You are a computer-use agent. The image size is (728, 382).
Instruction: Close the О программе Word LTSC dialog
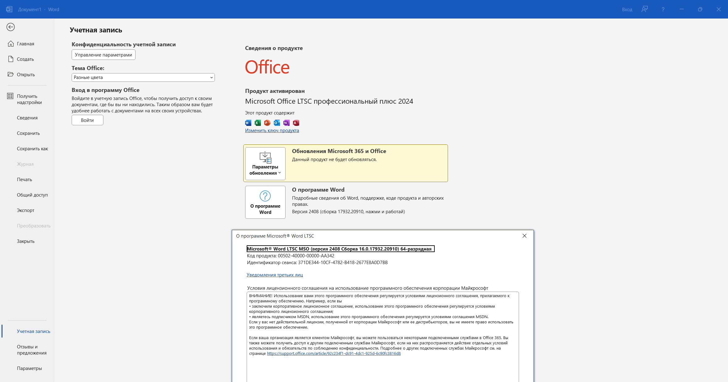(524, 236)
